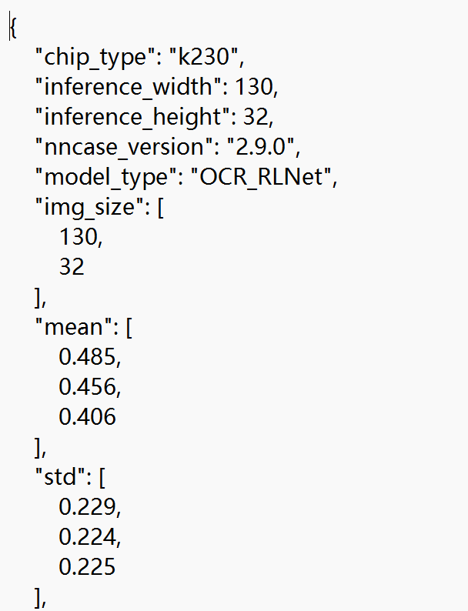Click the inference_height value 32
Viewport: 468px width, 611px height.
257,118
